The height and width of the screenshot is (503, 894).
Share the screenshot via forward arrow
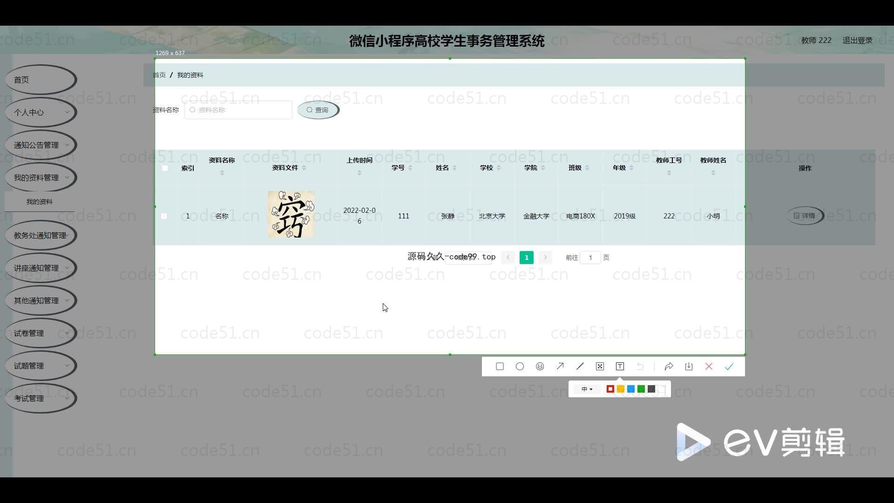[669, 367]
